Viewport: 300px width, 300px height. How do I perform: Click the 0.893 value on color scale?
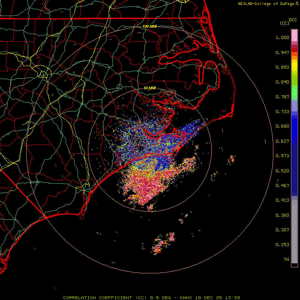(x=282, y=67)
